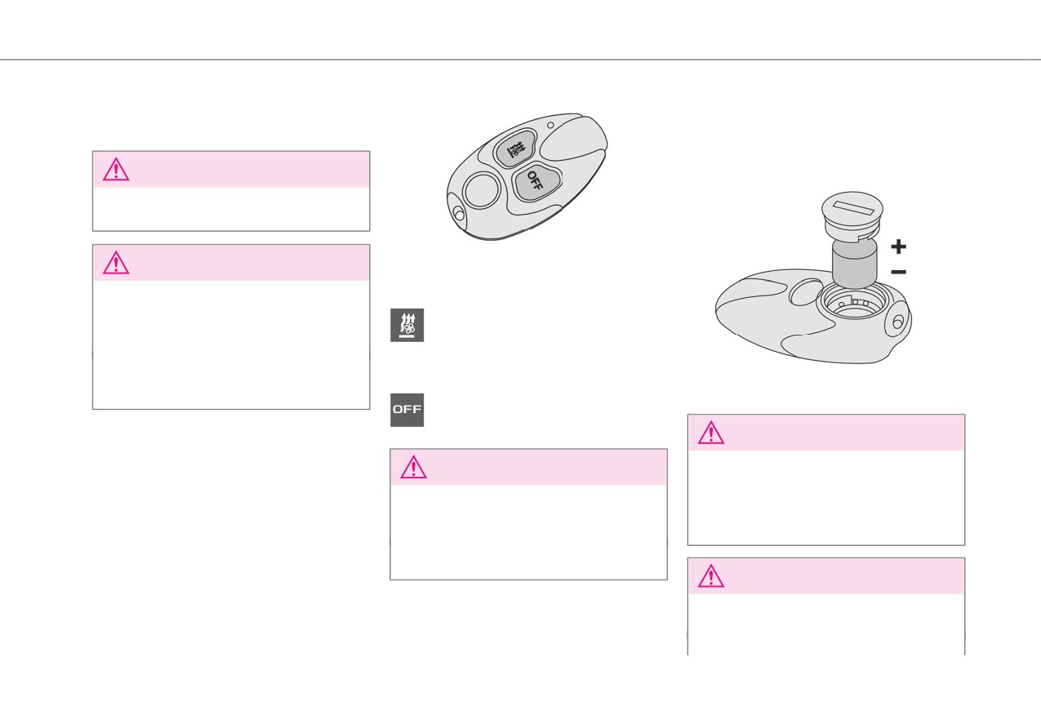The width and height of the screenshot is (1041, 702).
Task: Click the dark OFF square icon
Action: pyautogui.click(x=407, y=410)
